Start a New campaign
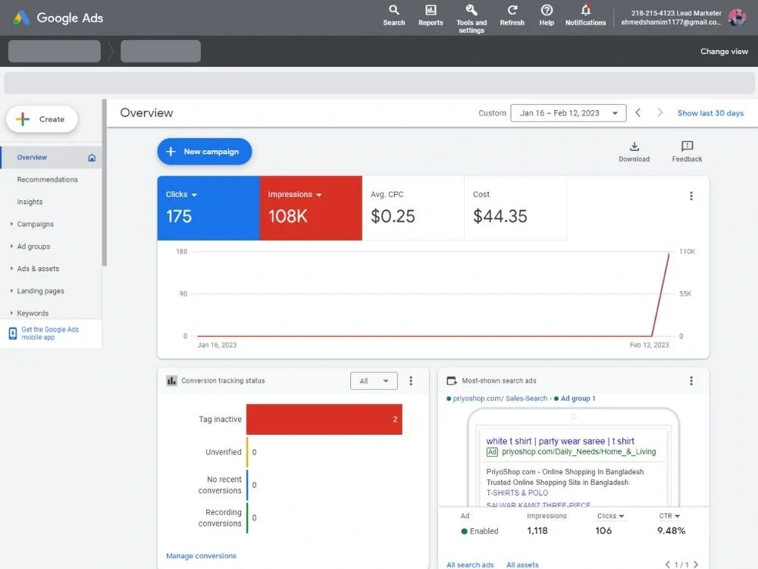 pos(205,152)
